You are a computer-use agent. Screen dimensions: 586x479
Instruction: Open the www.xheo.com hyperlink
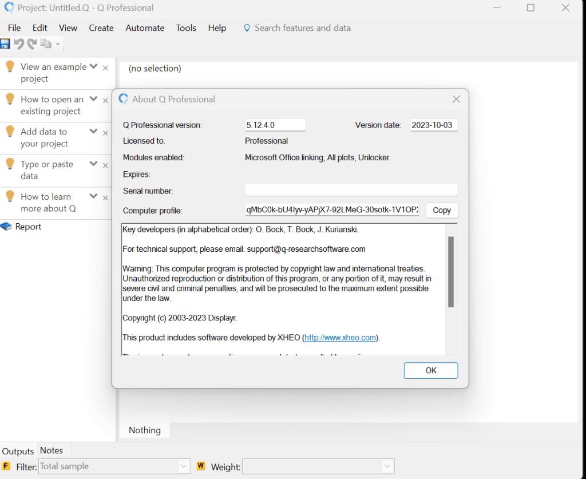(340, 337)
